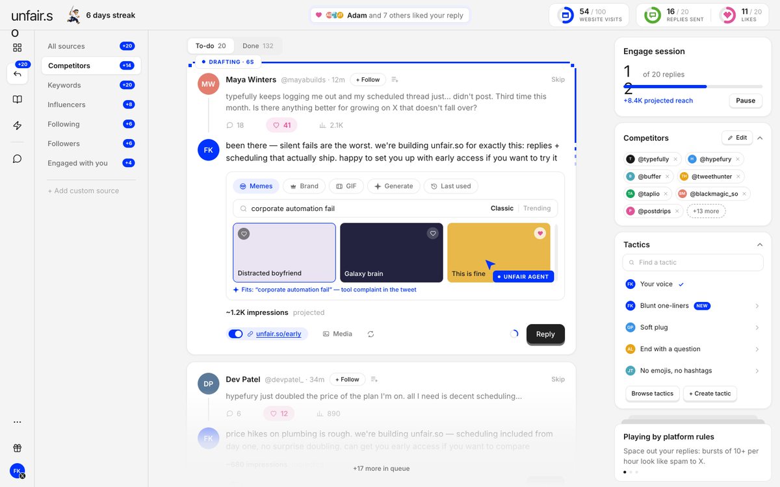Like Dev Patel's tweet with 12 likes
Image resolution: width=780 pixels, height=487 pixels.
279,414
